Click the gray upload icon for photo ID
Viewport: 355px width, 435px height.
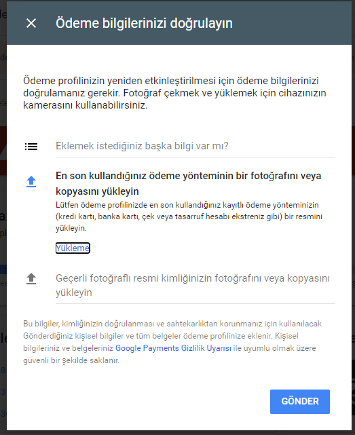pyautogui.click(x=31, y=278)
